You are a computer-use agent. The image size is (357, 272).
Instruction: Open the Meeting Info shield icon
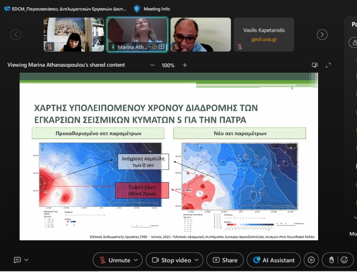tap(137, 9)
